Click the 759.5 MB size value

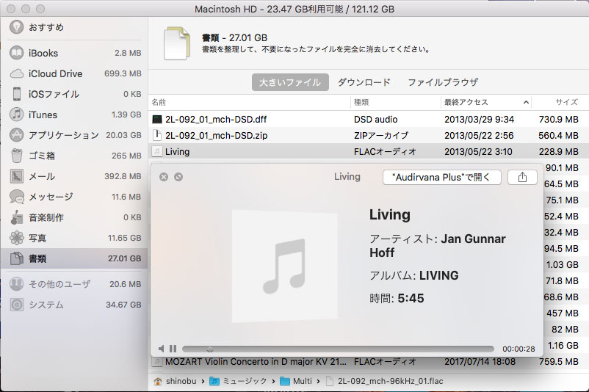point(559,362)
